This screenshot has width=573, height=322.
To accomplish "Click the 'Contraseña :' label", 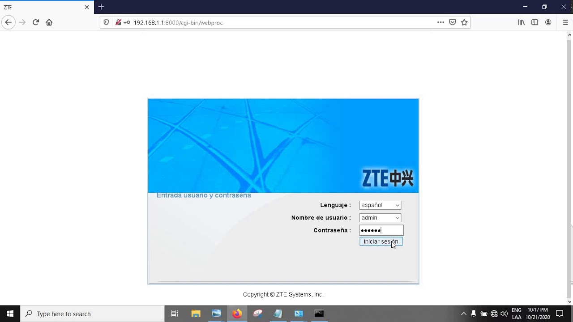I will [332, 230].
